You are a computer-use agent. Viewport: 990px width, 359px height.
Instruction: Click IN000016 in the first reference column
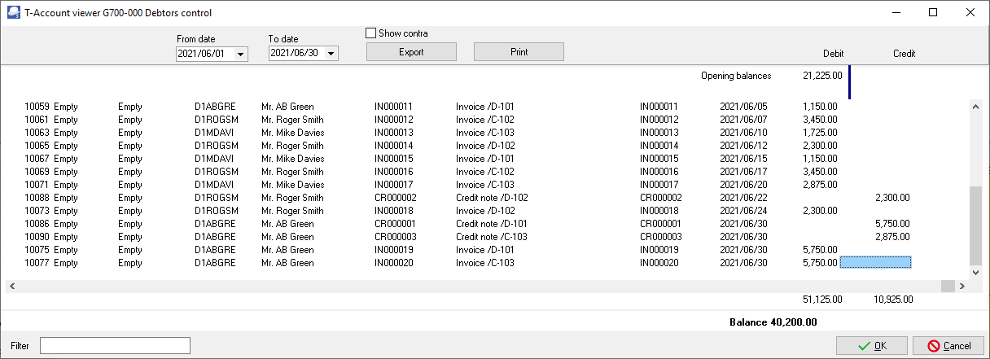pyautogui.click(x=394, y=172)
